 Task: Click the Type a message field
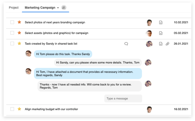click(123, 98)
